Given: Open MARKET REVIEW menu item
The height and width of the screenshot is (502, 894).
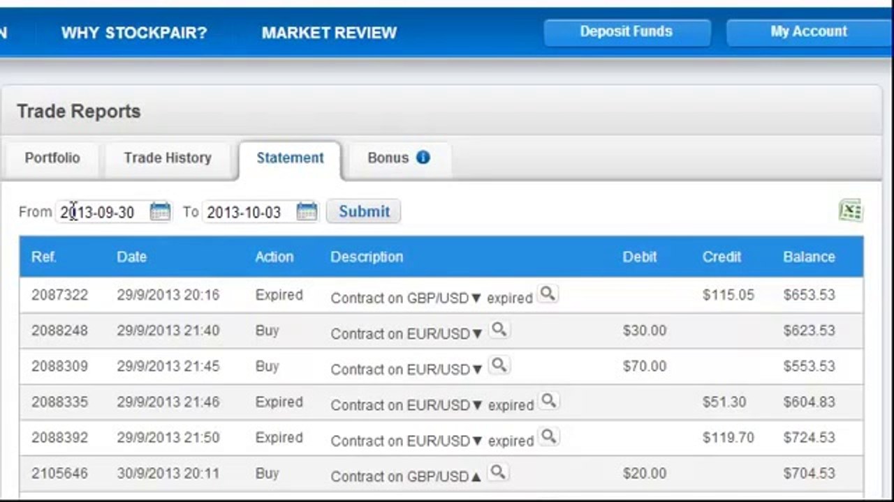Looking at the screenshot, I should point(329,33).
